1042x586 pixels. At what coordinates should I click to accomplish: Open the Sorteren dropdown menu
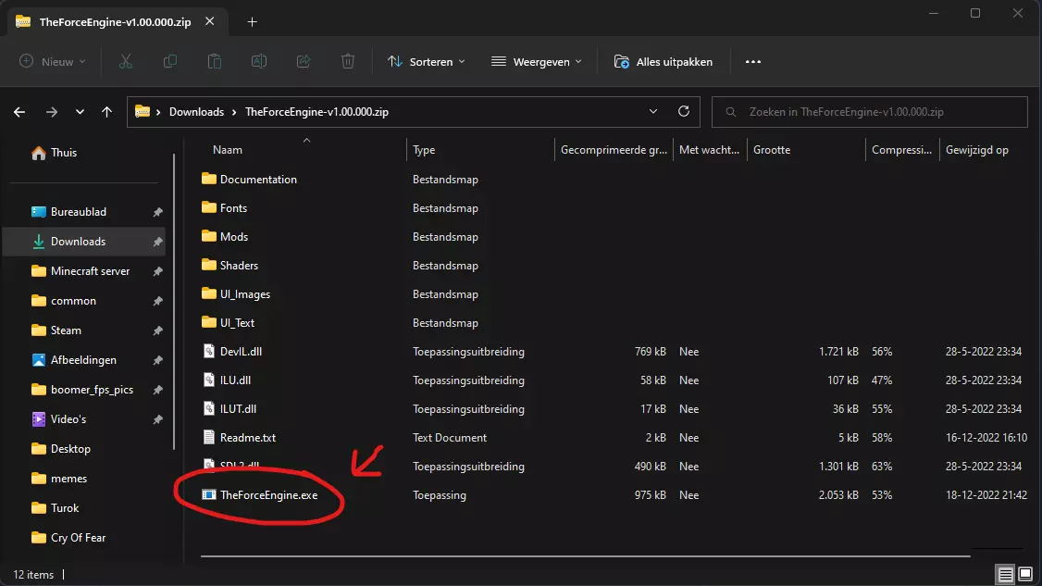[x=426, y=62]
